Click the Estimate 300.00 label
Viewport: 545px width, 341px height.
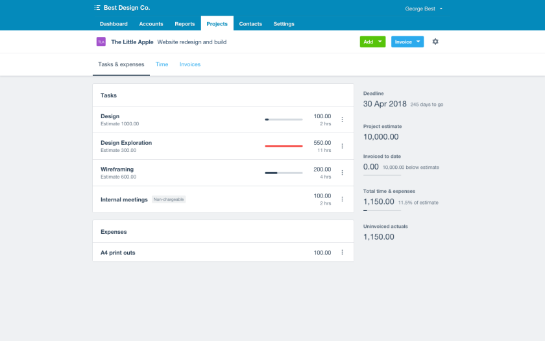coord(119,150)
